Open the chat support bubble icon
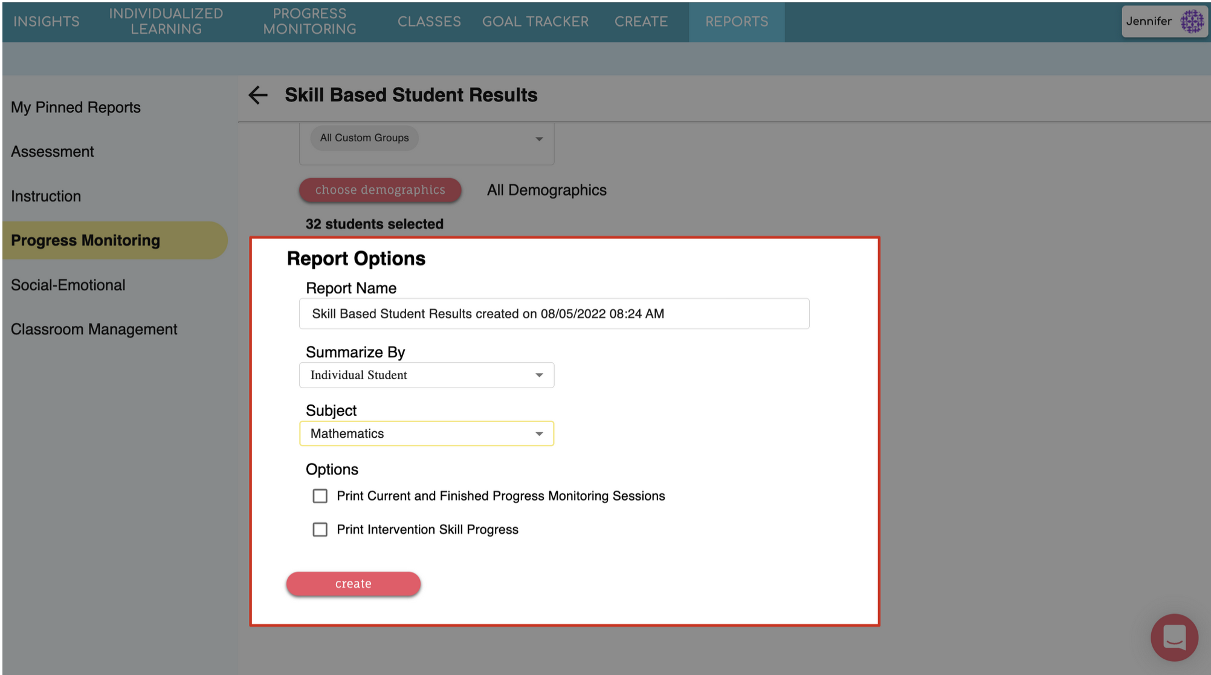Image resolution: width=1211 pixels, height=675 pixels. tap(1174, 637)
